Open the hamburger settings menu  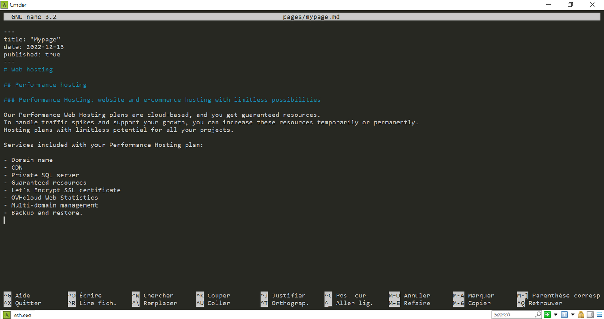[x=599, y=315]
